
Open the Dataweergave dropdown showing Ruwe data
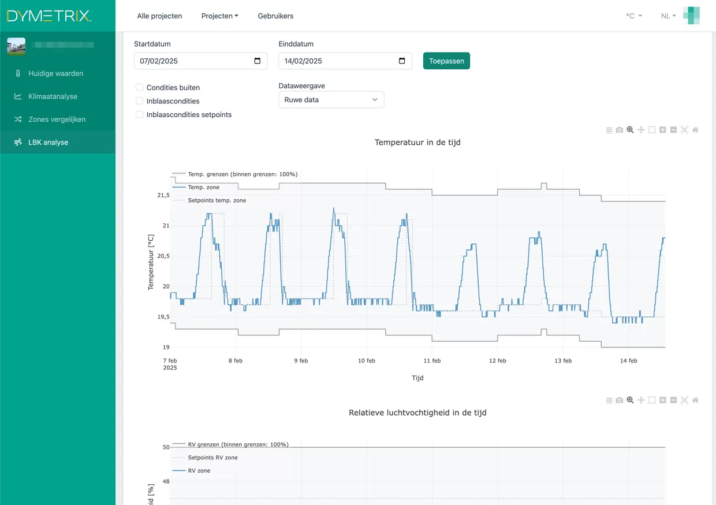(x=331, y=99)
